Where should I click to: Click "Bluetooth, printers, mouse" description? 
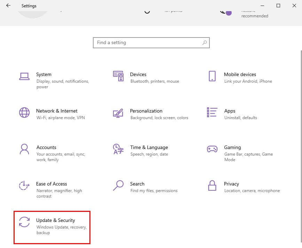pos(155,81)
